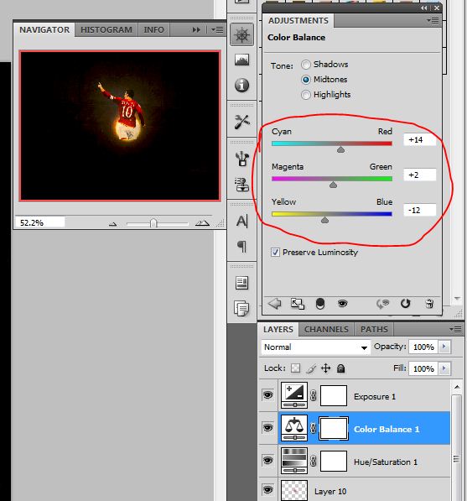Open Navigator panel menu

(218, 30)
